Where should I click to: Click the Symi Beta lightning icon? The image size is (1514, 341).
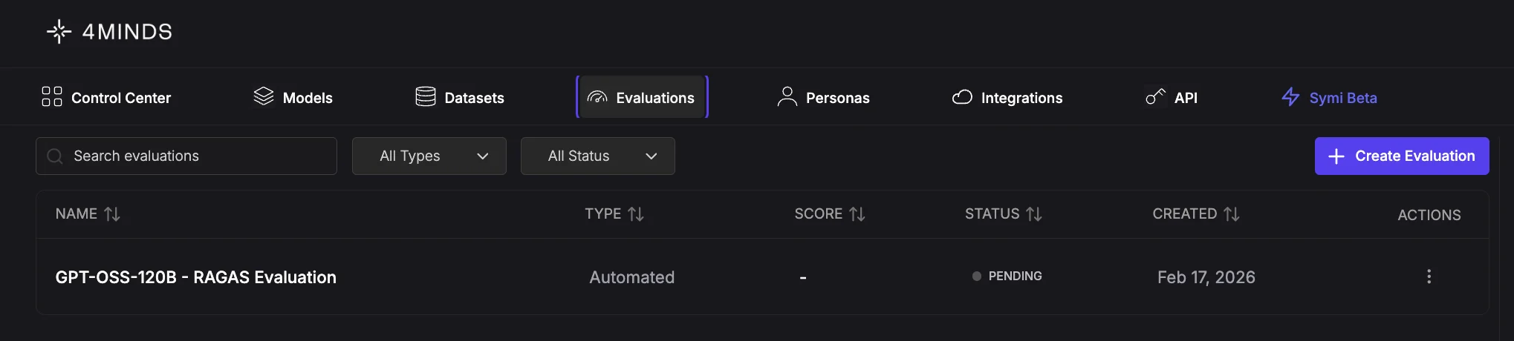(x=1290, y=97)
